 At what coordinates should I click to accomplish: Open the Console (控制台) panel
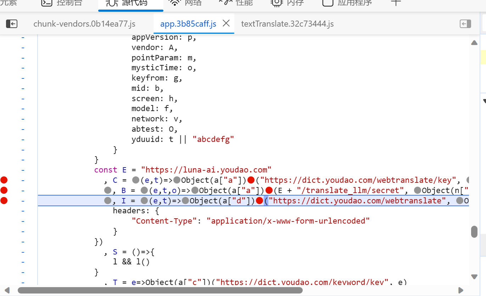(x=62, y=3)
